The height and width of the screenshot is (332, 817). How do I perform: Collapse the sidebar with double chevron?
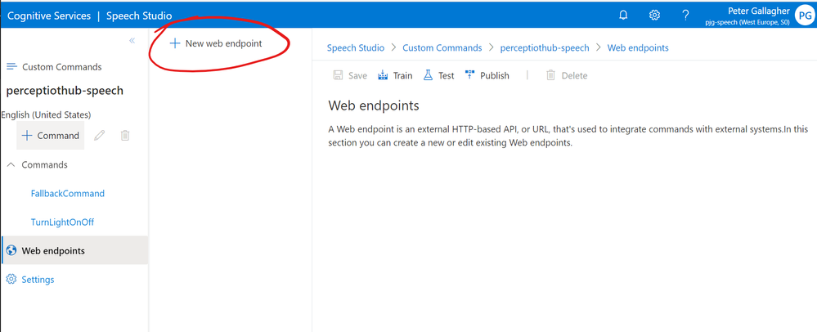[x=132, y=41]
